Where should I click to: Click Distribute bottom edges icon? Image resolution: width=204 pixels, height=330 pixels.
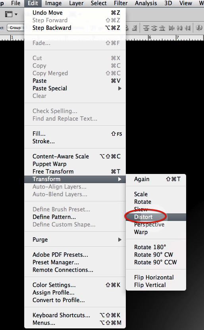[162, 28]
